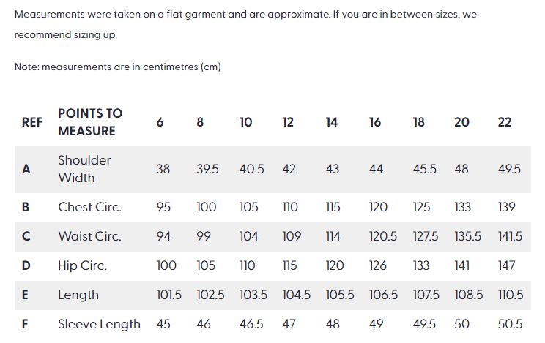
Task: Click the Shoulder Width row label
Action: (x=84, y=169)
